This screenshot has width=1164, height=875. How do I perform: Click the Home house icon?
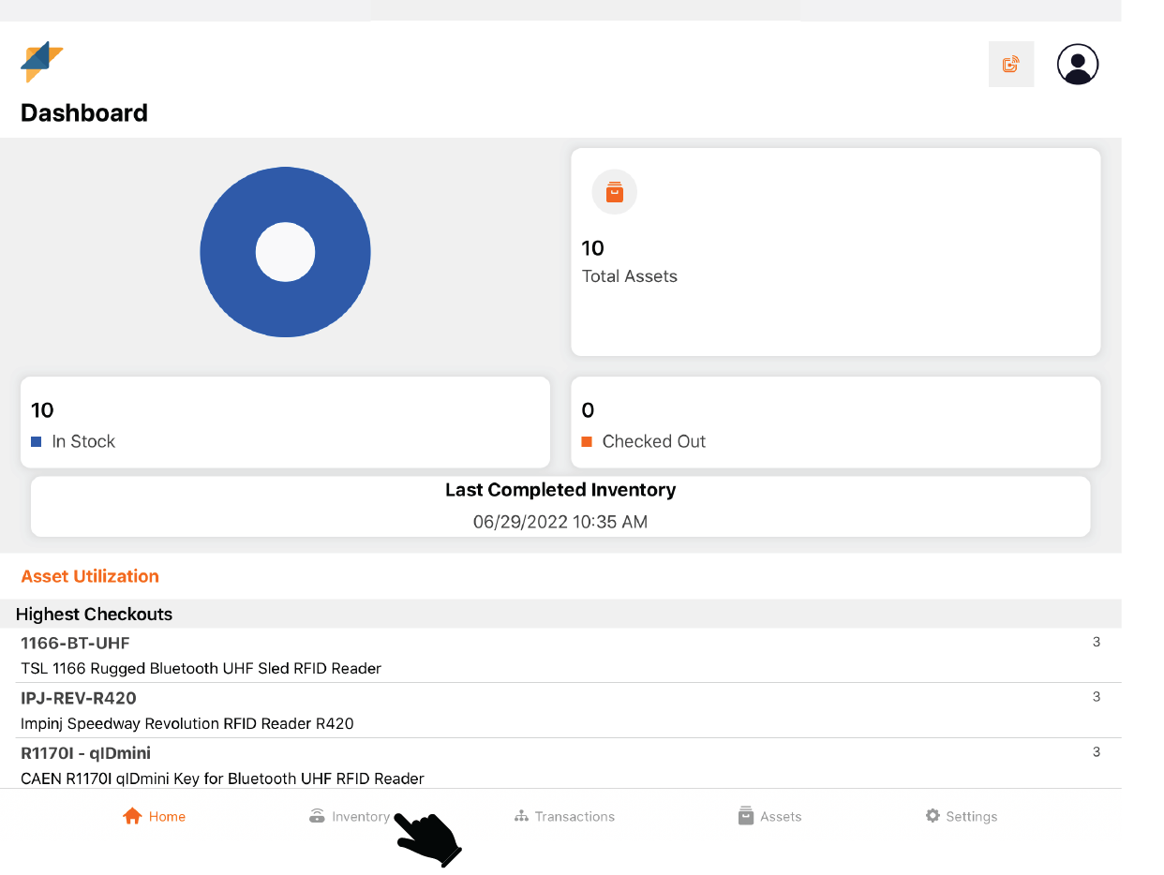[x=132, y=816]
